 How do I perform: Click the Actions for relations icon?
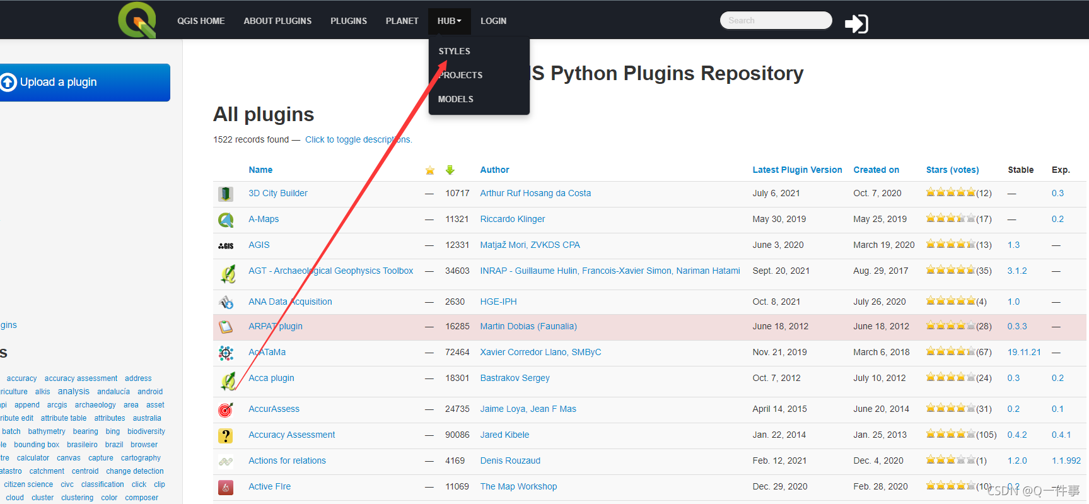226,462
